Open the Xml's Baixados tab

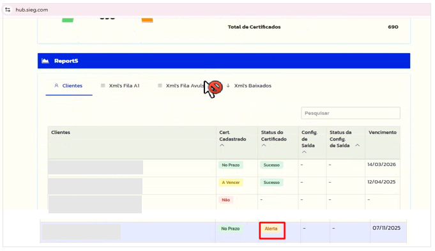pos(249,86)
